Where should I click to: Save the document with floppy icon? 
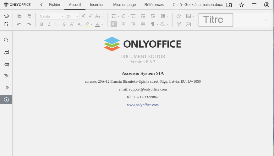(x=6, y=24)
